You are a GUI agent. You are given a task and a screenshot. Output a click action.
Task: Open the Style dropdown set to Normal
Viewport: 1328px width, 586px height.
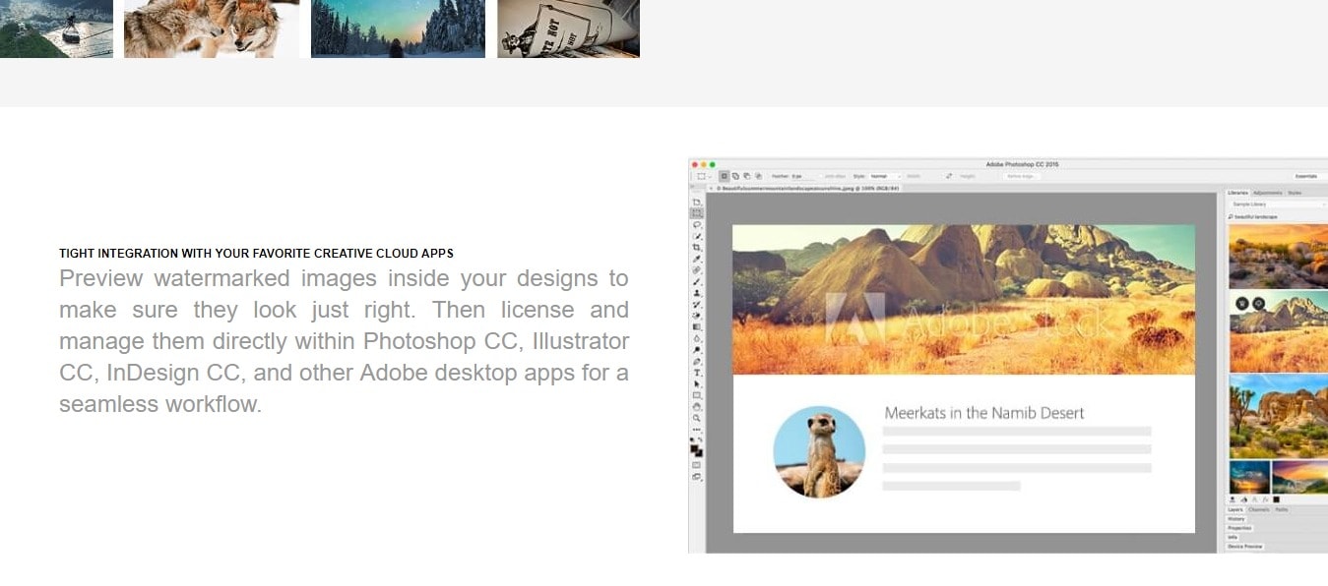(x=885, y=176)
